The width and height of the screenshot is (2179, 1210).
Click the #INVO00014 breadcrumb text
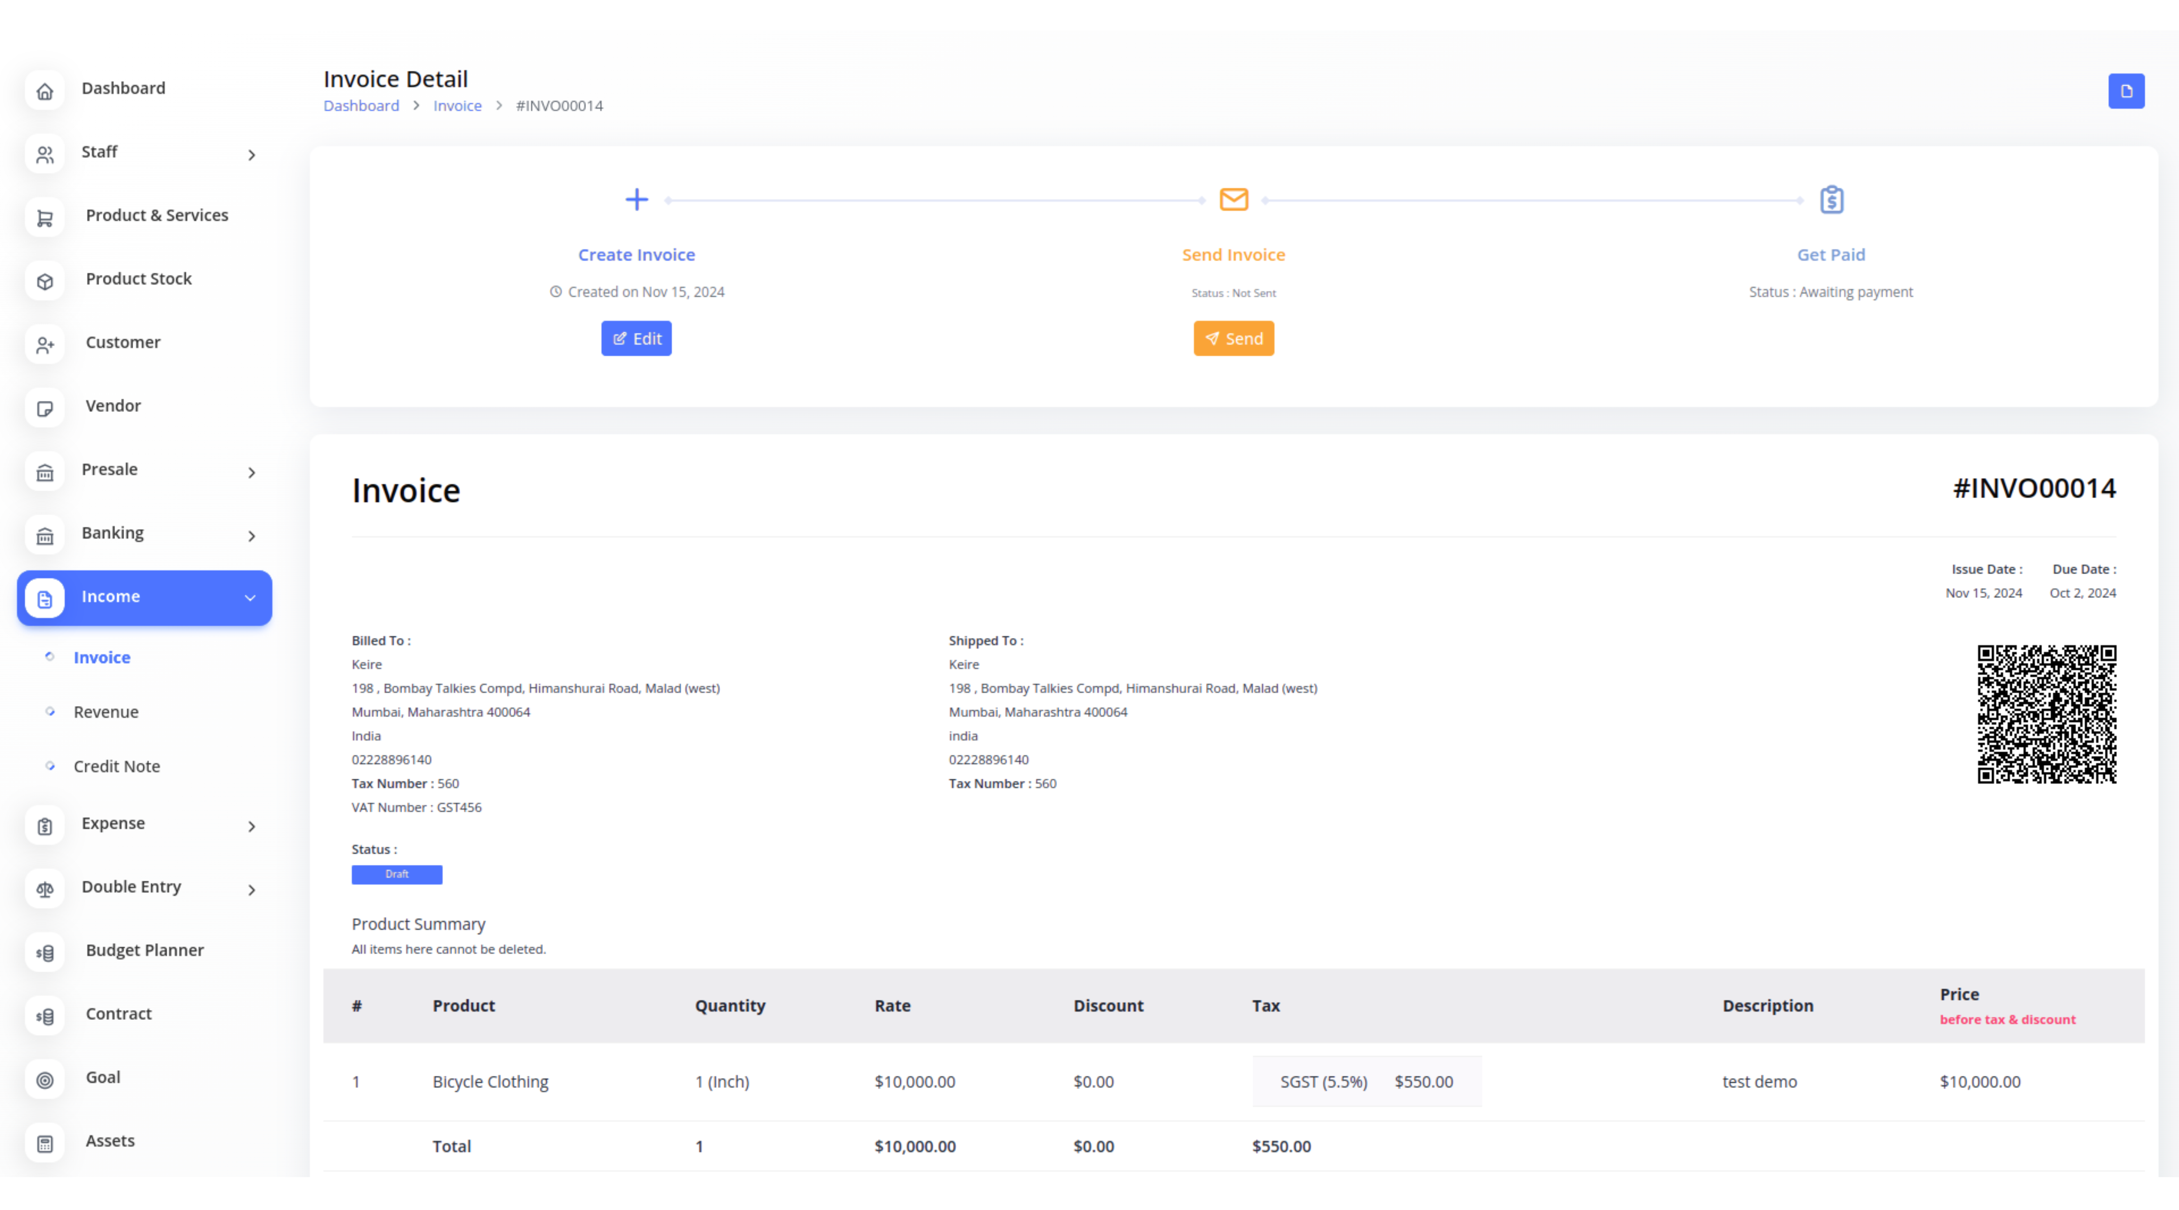[559, 106]
